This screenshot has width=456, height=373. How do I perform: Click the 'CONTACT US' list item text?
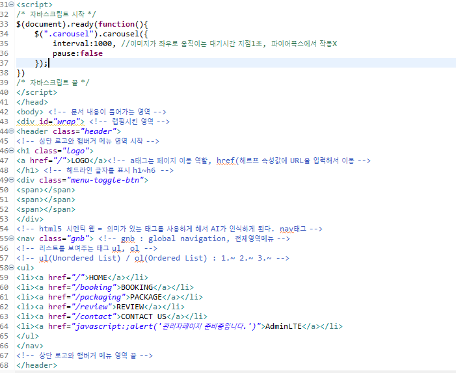(x=144, y=316)
